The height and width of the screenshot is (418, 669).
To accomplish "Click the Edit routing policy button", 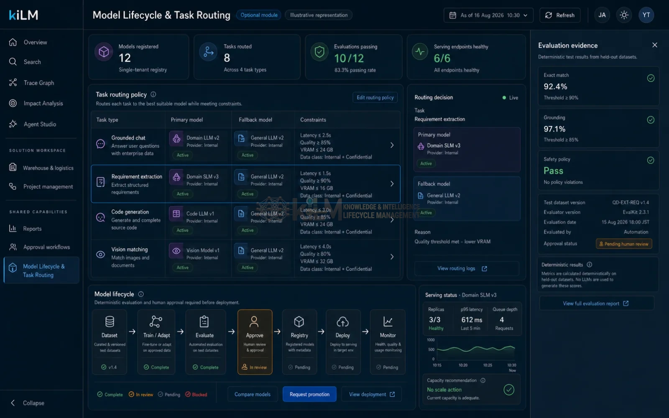I will pyautogui.click(x=375, y=97).
